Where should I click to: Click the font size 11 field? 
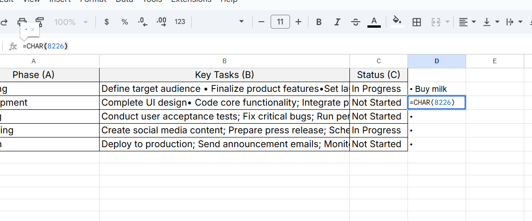pos(280,22)
